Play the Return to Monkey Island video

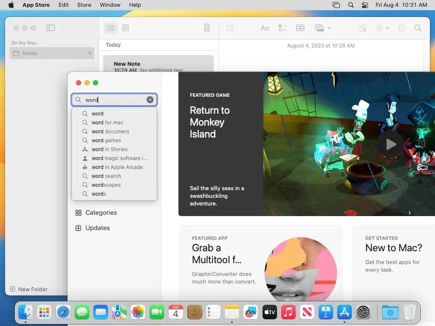[391, 144]
